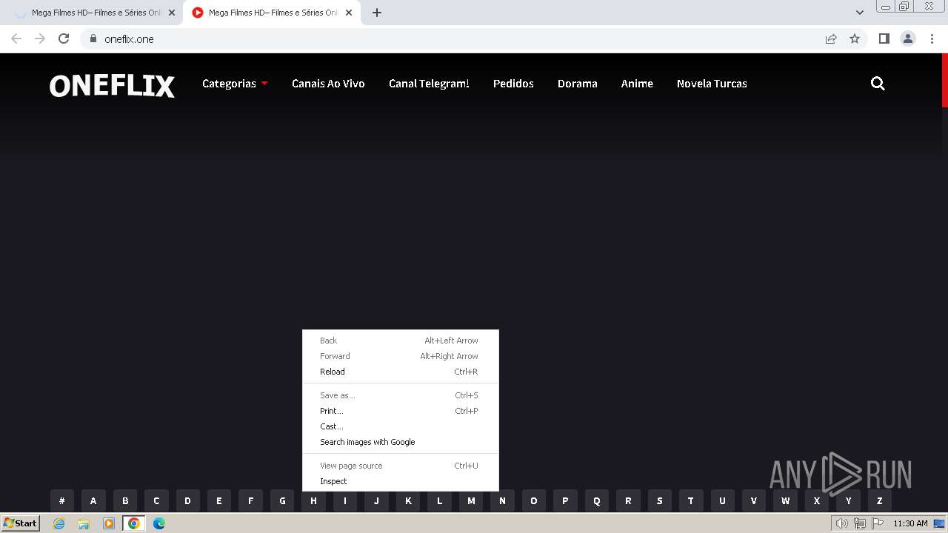Open File Explorer from the taskbar
The image size is (948, 533).
click(84, 523)
